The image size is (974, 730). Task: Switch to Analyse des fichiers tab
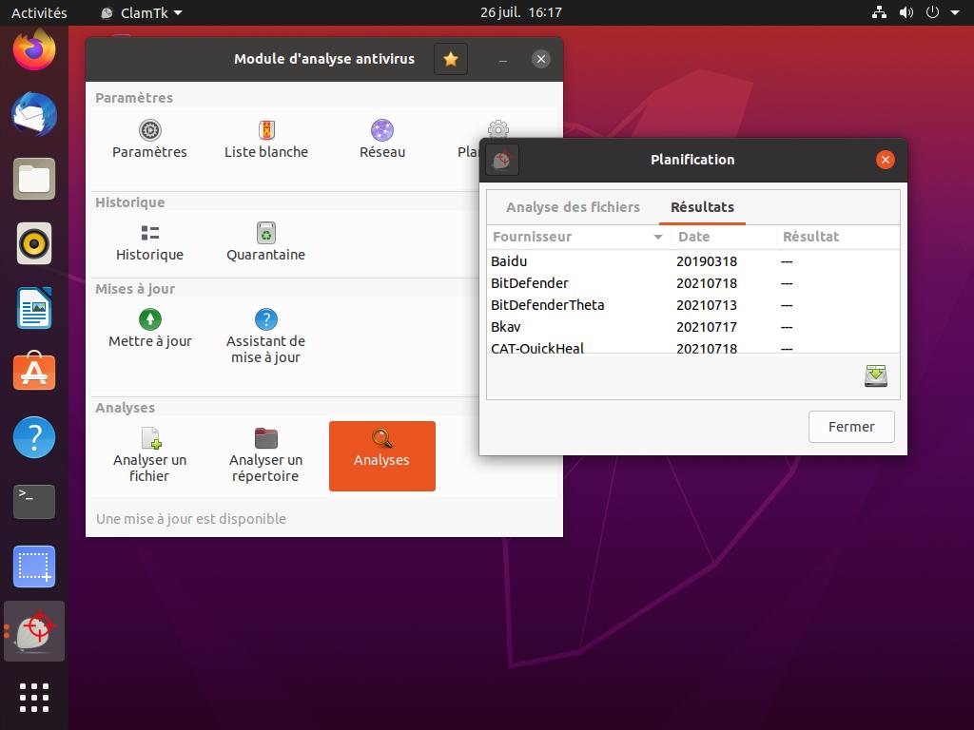pos(573,207)
